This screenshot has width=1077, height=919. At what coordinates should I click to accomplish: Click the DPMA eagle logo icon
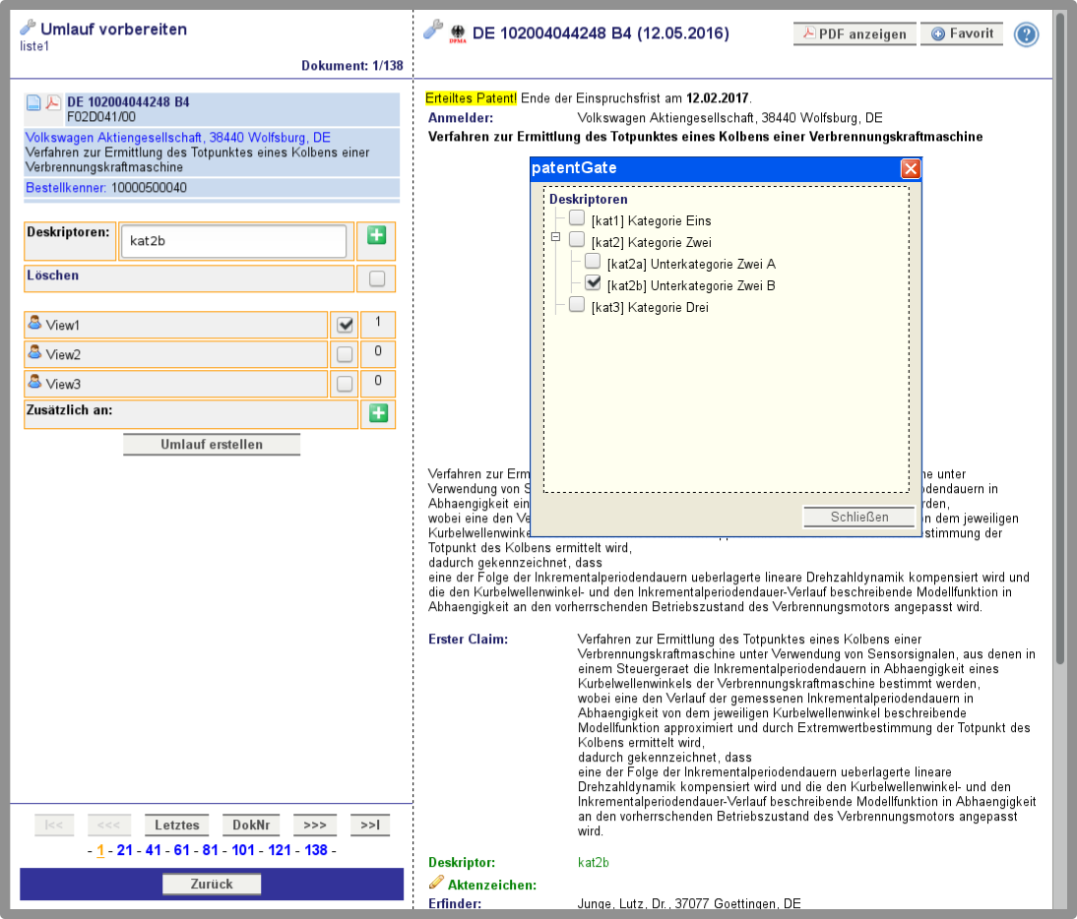pyautogui.click(x=458, y=33)
